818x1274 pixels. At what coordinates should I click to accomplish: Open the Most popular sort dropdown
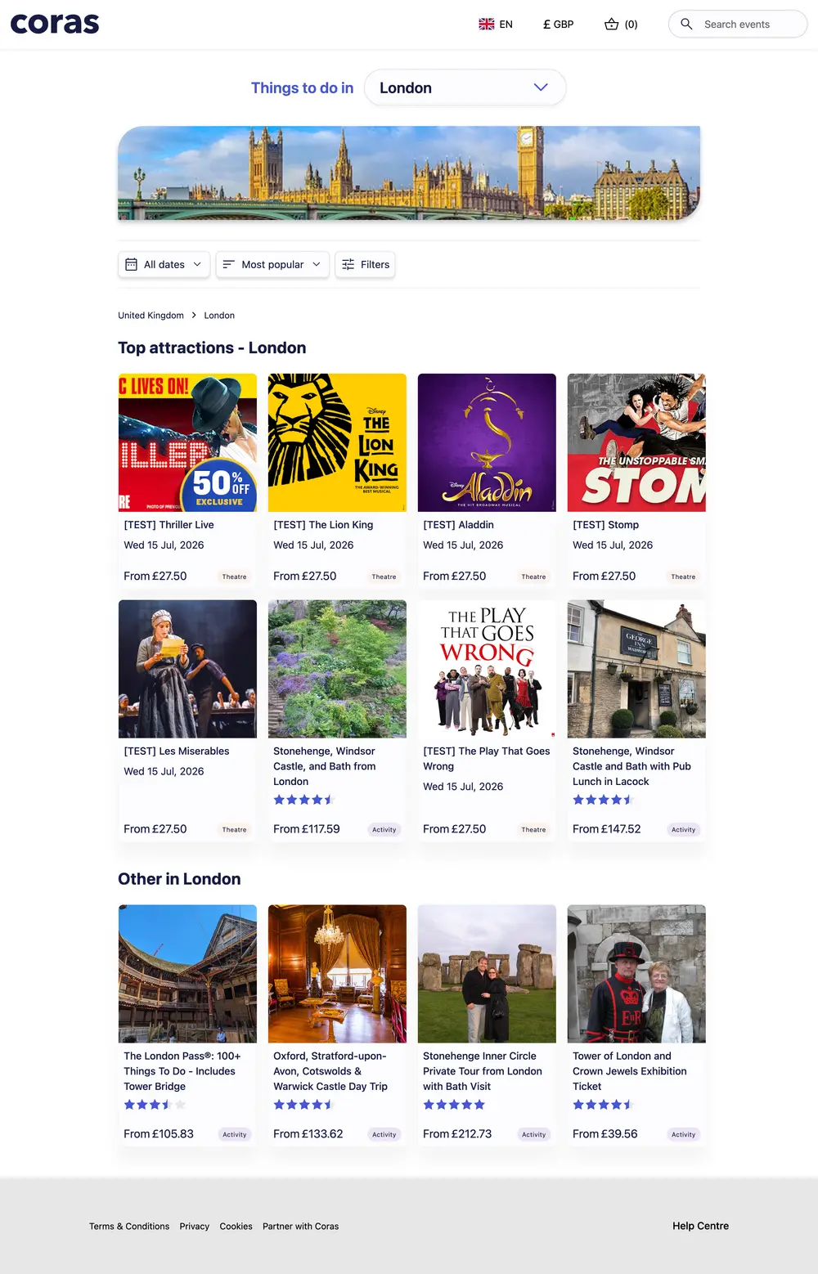pos(272,264)
